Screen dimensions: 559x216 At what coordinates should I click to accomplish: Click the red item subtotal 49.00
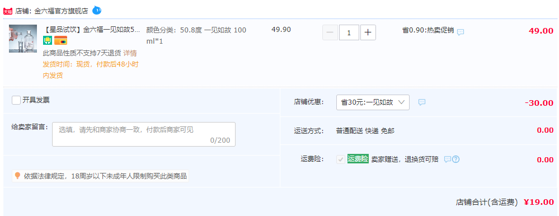(x=541, y=31)
